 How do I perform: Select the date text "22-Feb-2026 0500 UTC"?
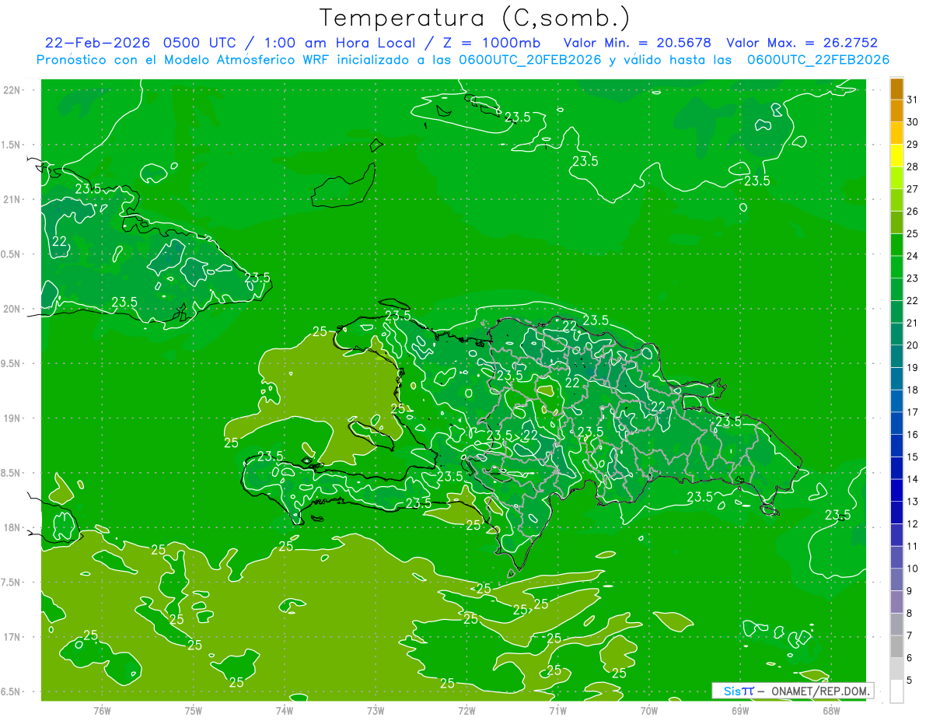click(x=142, y=43)
